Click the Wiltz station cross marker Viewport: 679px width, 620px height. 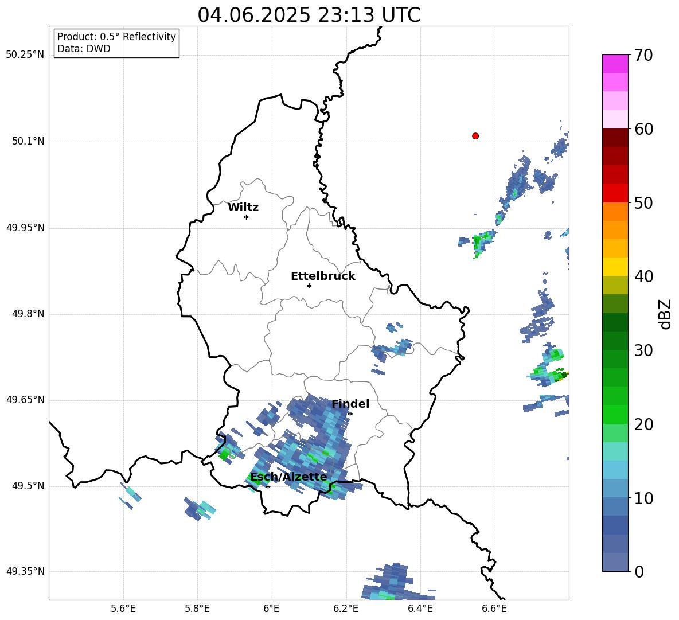click(246, 217)
